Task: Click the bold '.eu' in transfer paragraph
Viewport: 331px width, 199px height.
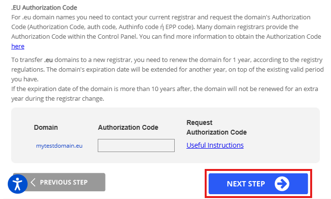Action: 48,60
